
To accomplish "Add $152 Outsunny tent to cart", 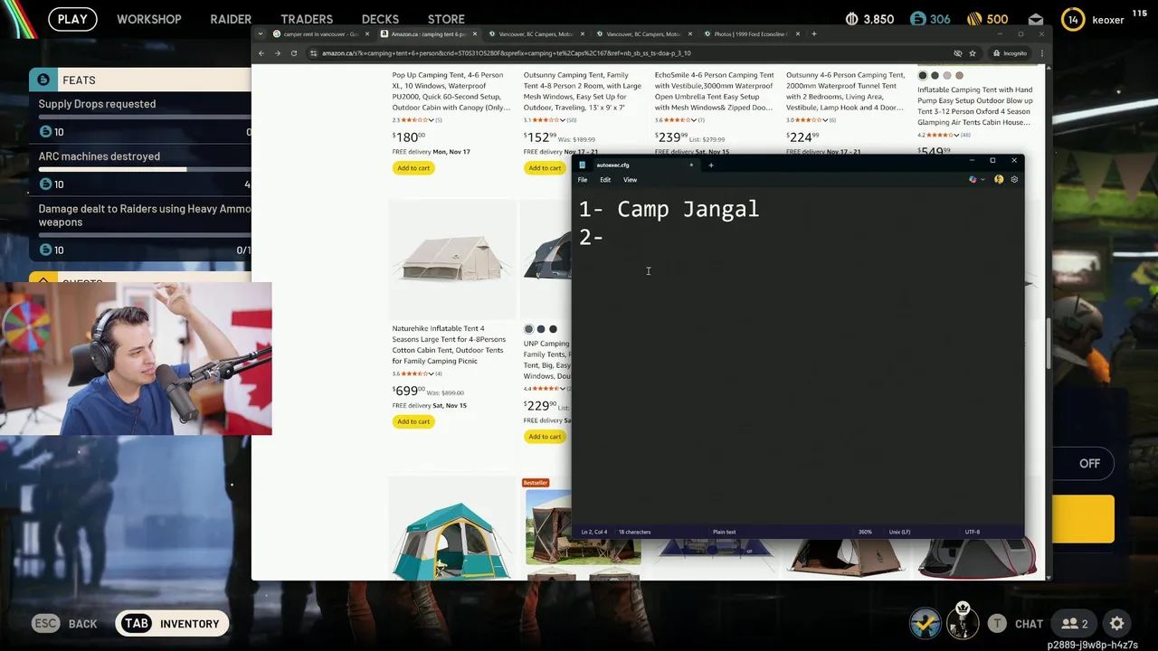I will coord(545,168).
